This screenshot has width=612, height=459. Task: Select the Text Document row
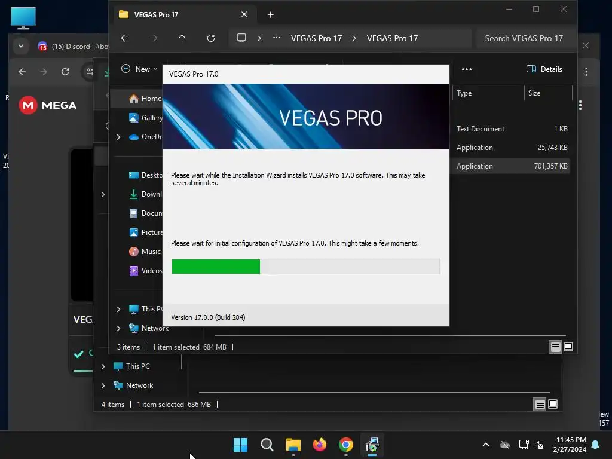[x=512, y=129]
